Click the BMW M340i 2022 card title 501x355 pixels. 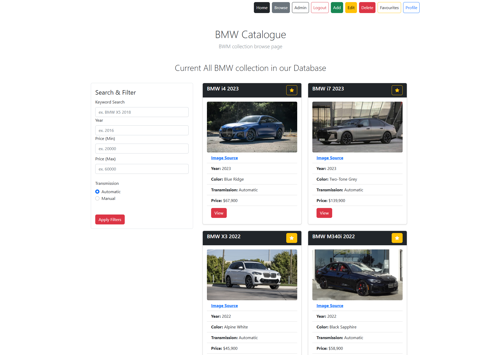coord(333,236)
